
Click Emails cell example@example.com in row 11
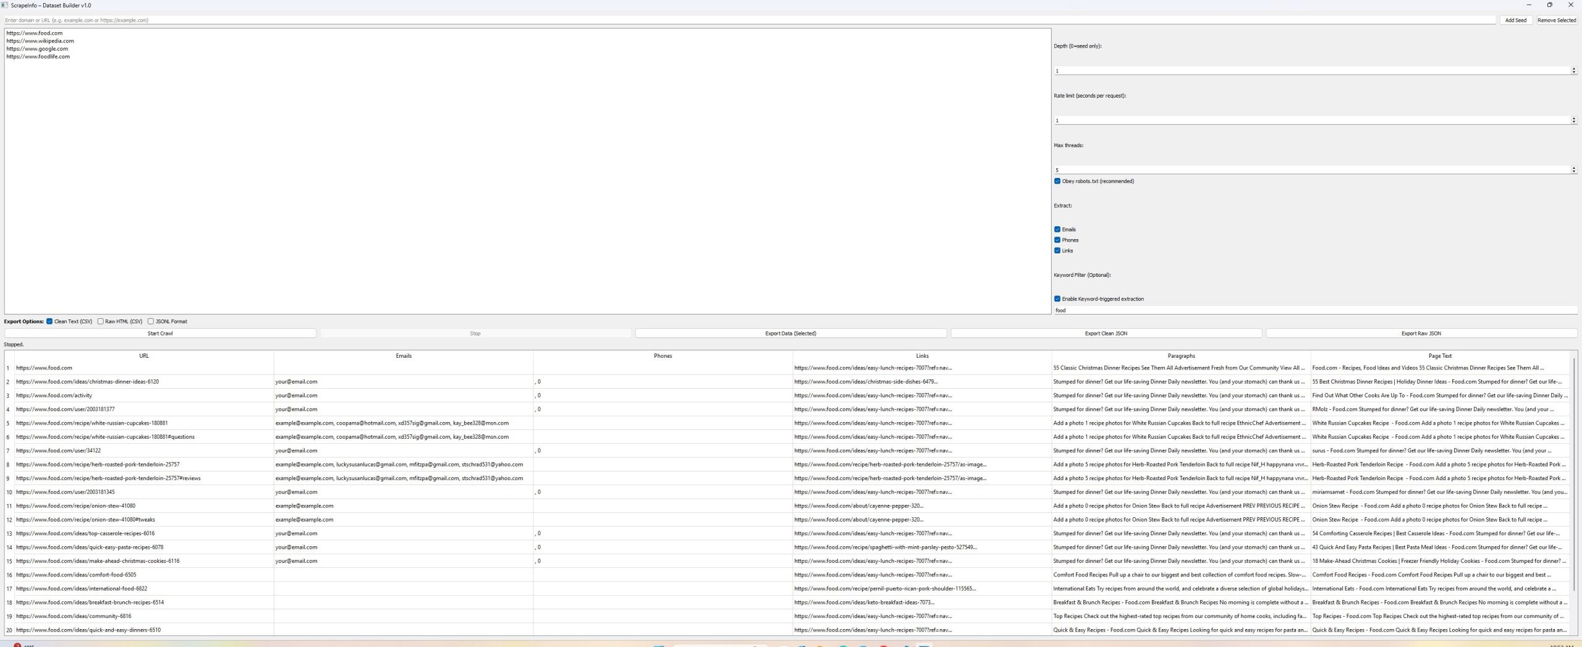pos(404,505)
